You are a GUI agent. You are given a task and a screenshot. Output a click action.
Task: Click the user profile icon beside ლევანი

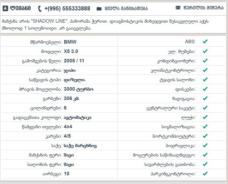5,8
